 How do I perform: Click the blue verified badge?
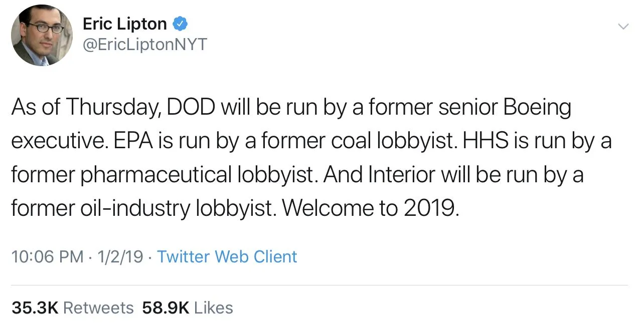pyautogui.click(x=180, y=24)
